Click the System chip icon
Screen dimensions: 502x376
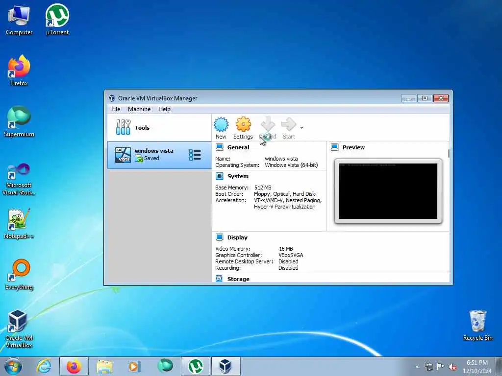(x=219, y=176)
